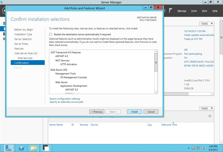Click the back arrow in Server Manager
Viewport: 223px width, 152px height.
tap(4, 11)
